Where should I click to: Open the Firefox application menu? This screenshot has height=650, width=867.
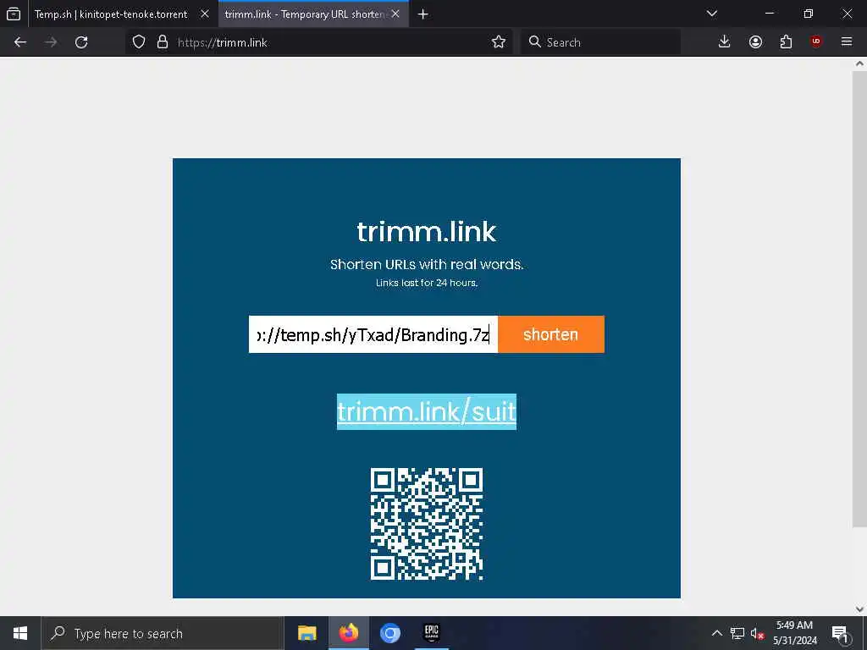[x=847, y=41]
